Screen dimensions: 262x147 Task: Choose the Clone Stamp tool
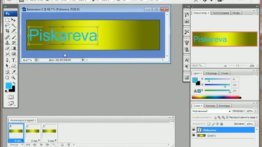click(x=7, y=42)
